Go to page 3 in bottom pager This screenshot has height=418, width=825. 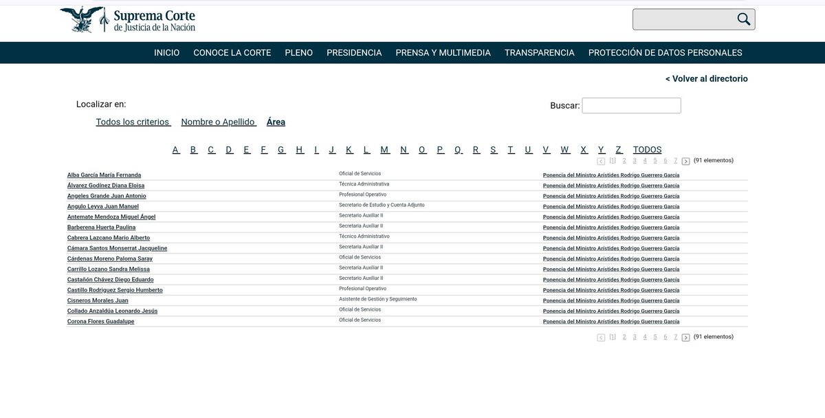click(x=635, y=338)
